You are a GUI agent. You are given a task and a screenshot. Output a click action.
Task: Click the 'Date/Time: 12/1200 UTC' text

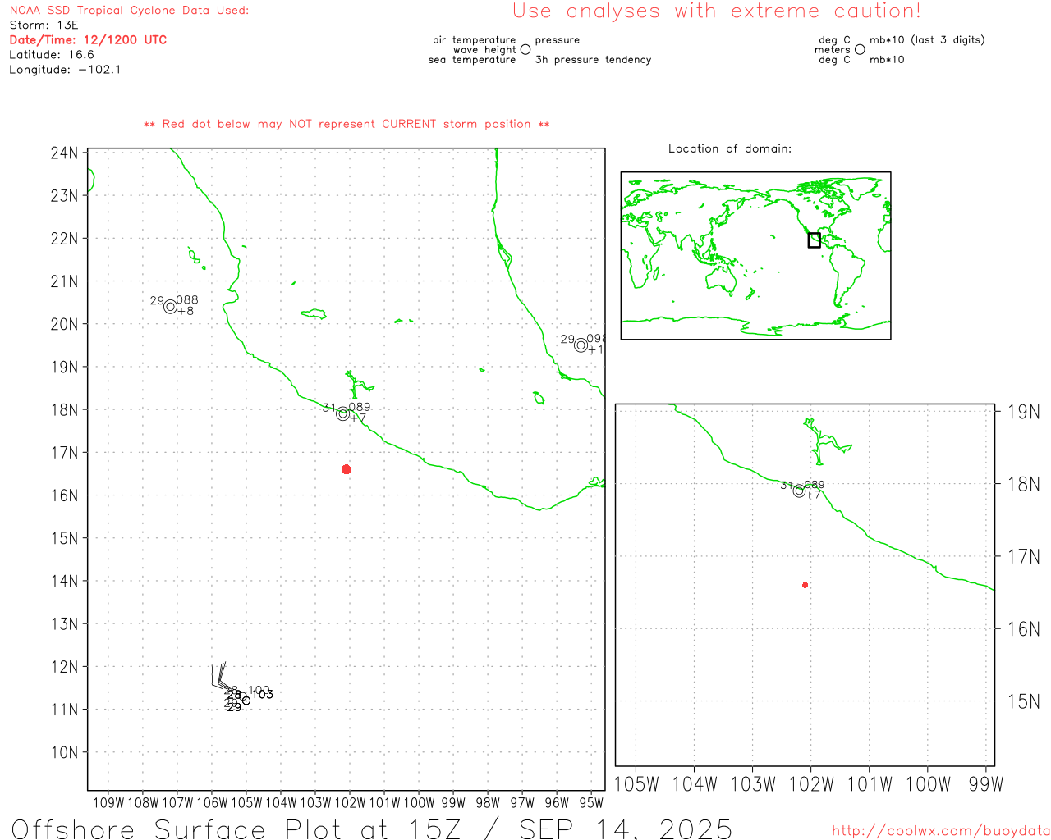point(88,40)
